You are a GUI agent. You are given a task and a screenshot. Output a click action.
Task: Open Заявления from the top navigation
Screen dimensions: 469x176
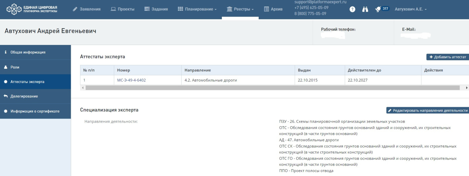pyautogui.click(x=87, y=9)
